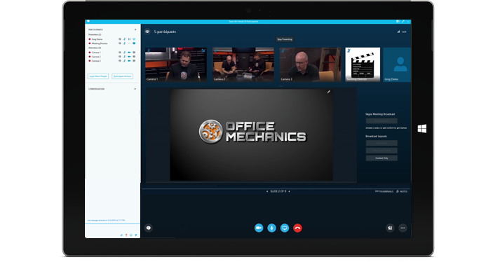Image resolution: width=500 pixels, height=262 pixels.
Task: Click send message arrow icon in chat
Action: [136, 235]
